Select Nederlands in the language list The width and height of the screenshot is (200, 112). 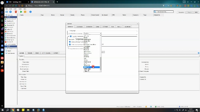pyautogui.click(x=87, y=39)
